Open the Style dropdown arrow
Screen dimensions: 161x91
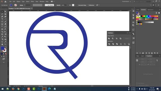[75, 5]
